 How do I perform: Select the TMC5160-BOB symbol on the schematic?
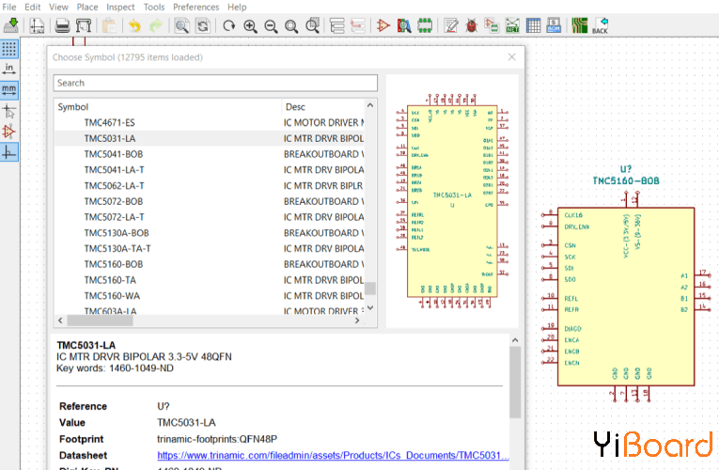tap(626, 297)
